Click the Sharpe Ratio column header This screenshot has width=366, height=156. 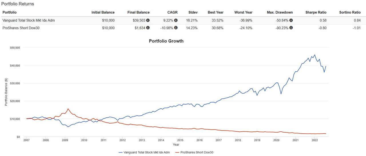click(x=316, y=12)
